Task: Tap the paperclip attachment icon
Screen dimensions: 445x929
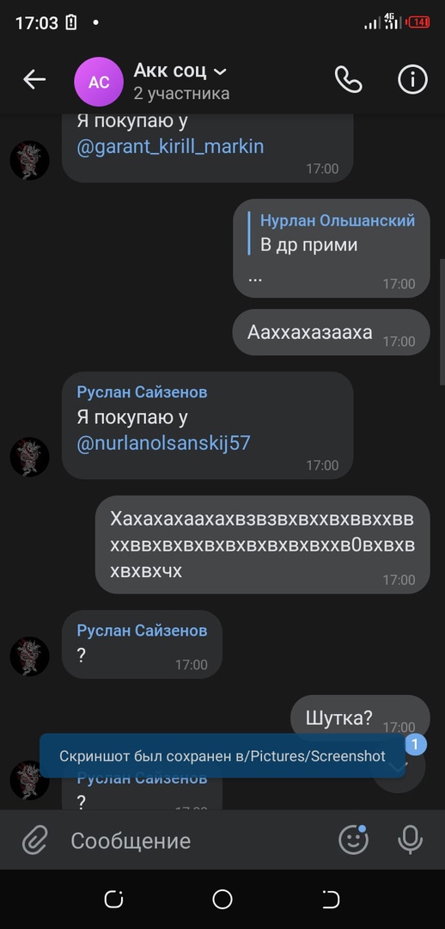Action: tap(35, 840)
